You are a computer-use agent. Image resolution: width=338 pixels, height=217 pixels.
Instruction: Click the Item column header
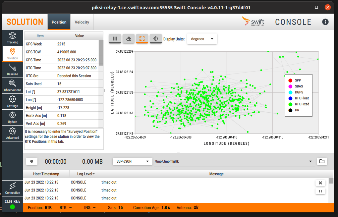click(40, 36)
